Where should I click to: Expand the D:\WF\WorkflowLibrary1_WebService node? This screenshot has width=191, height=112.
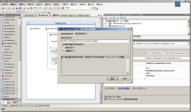coord(105,23)
